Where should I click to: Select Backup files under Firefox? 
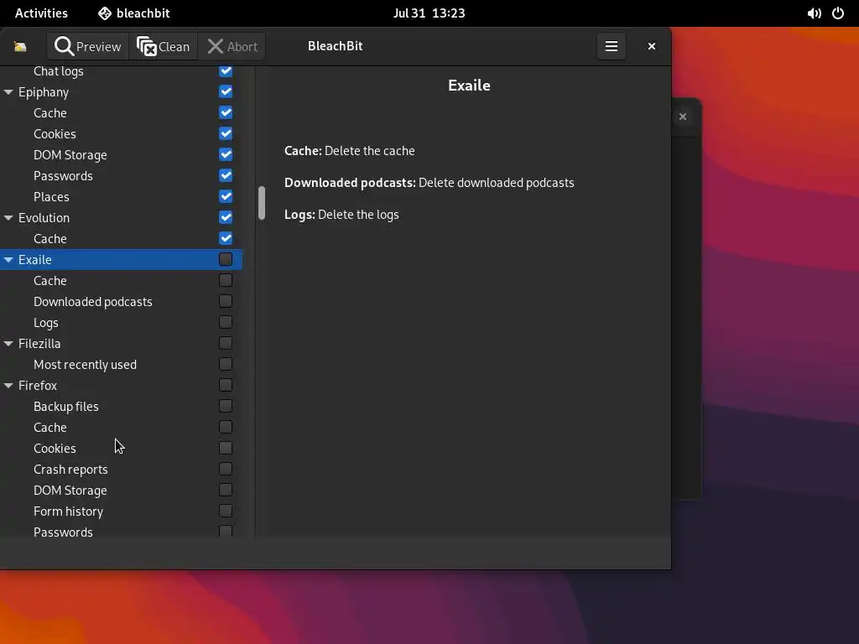coord(121,407)
